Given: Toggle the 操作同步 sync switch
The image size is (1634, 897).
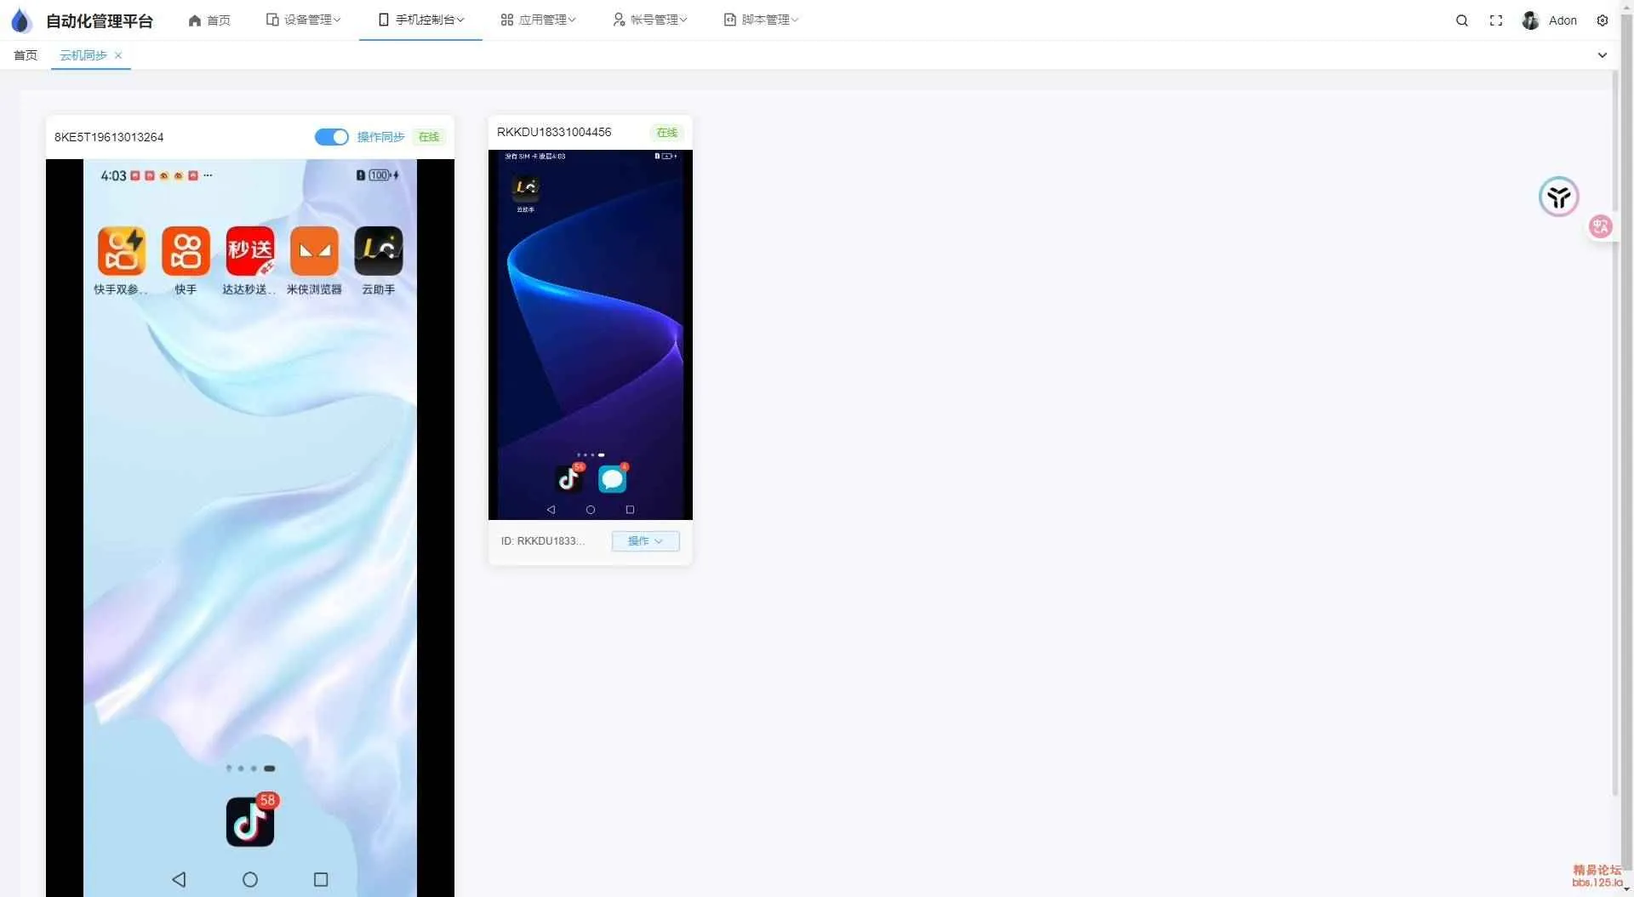Looking at the screenshot, I should click(x=331, y=137).
